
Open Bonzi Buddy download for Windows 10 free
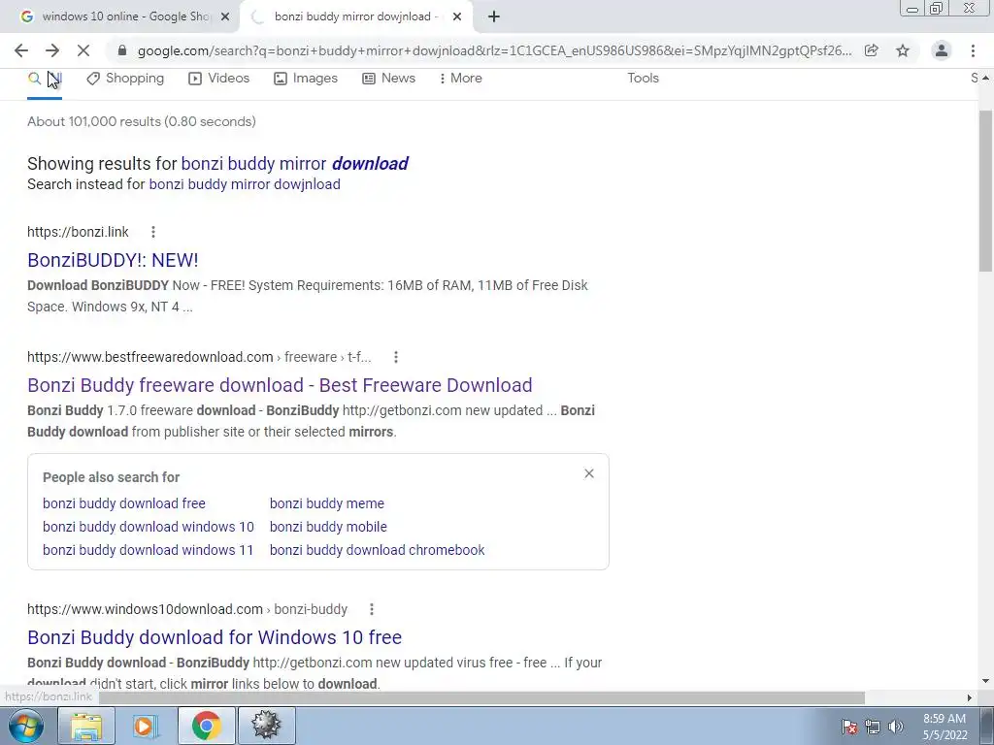(x=215, y=637)
